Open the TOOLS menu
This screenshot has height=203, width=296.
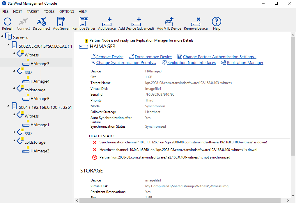[x=49, y=12]
